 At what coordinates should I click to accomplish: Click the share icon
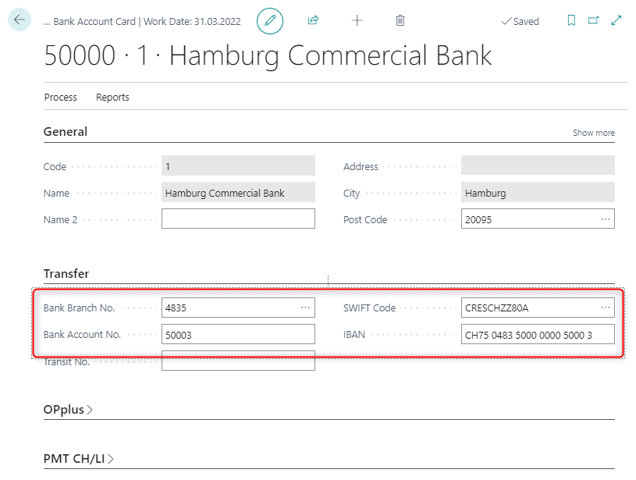tap(314, 20)
